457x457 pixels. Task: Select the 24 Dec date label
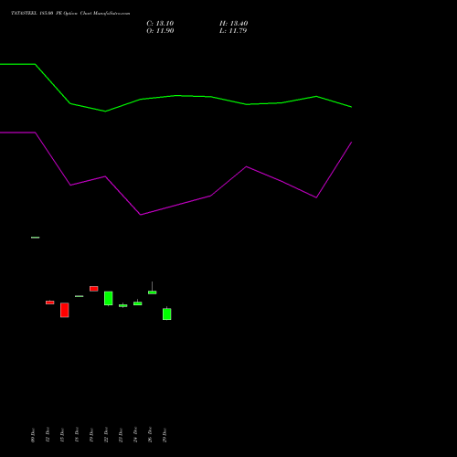[x=135, y=435]
